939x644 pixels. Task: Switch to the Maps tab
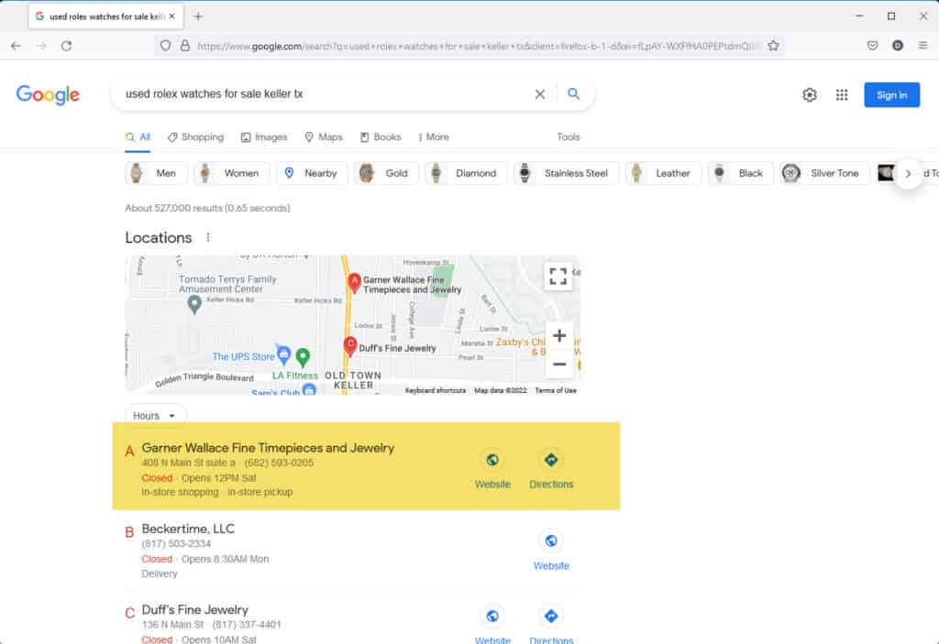point(324,137)
